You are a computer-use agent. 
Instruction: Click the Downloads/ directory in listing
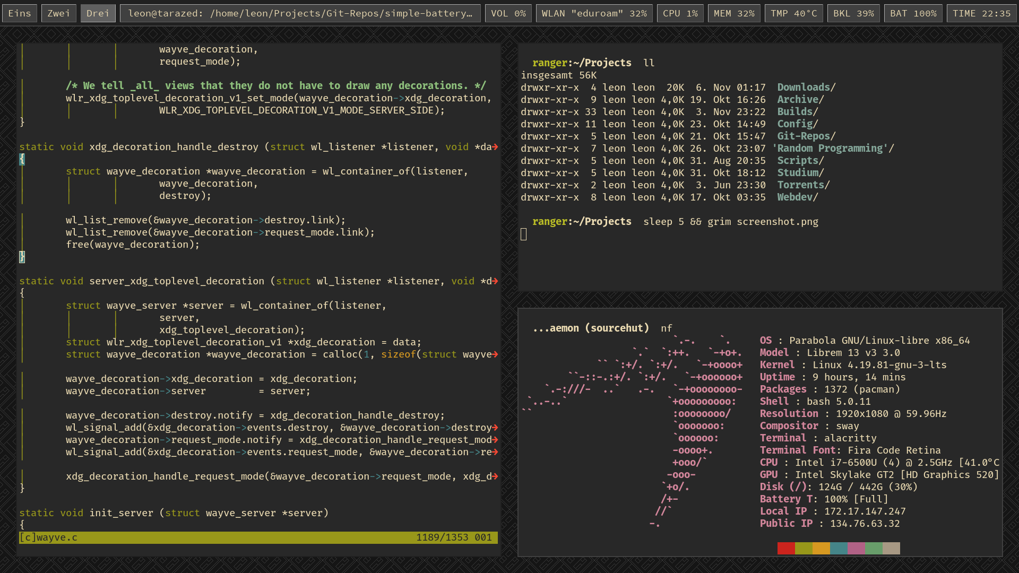pos(806,87)
